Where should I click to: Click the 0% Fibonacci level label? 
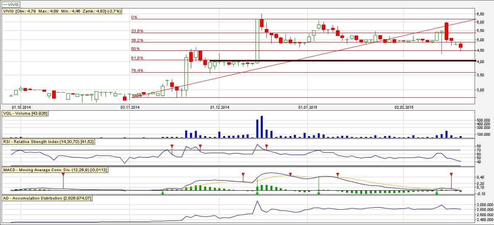(135, 17)
